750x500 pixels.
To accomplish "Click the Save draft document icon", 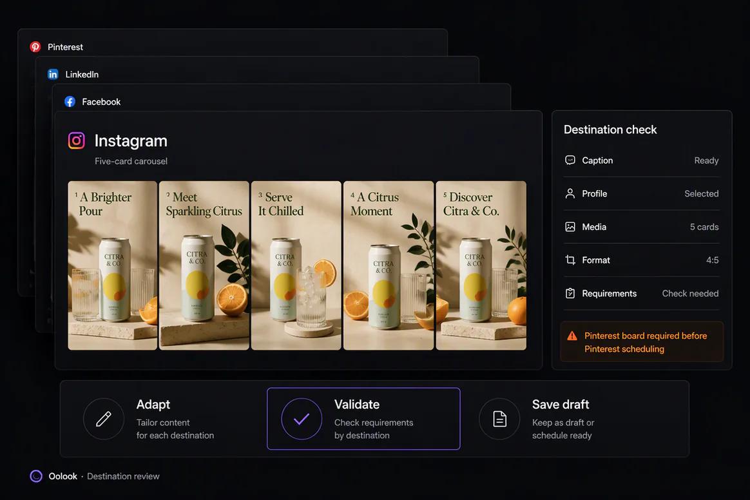I will click(499, 419).
